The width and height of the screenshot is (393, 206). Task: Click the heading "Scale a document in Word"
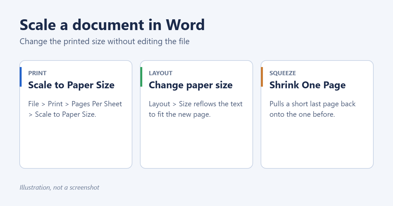(x=112, y=25)
